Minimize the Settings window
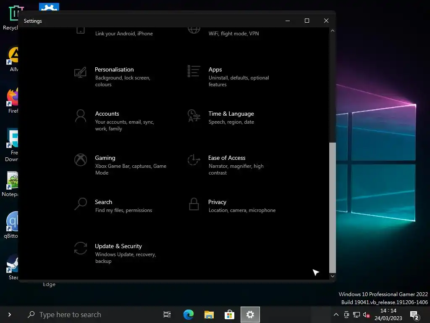This screenshot has height=323, width=430. (x=288, y=21)
